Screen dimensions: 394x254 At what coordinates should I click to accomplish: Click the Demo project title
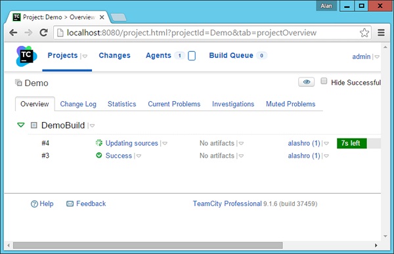(x=36, y=83)
